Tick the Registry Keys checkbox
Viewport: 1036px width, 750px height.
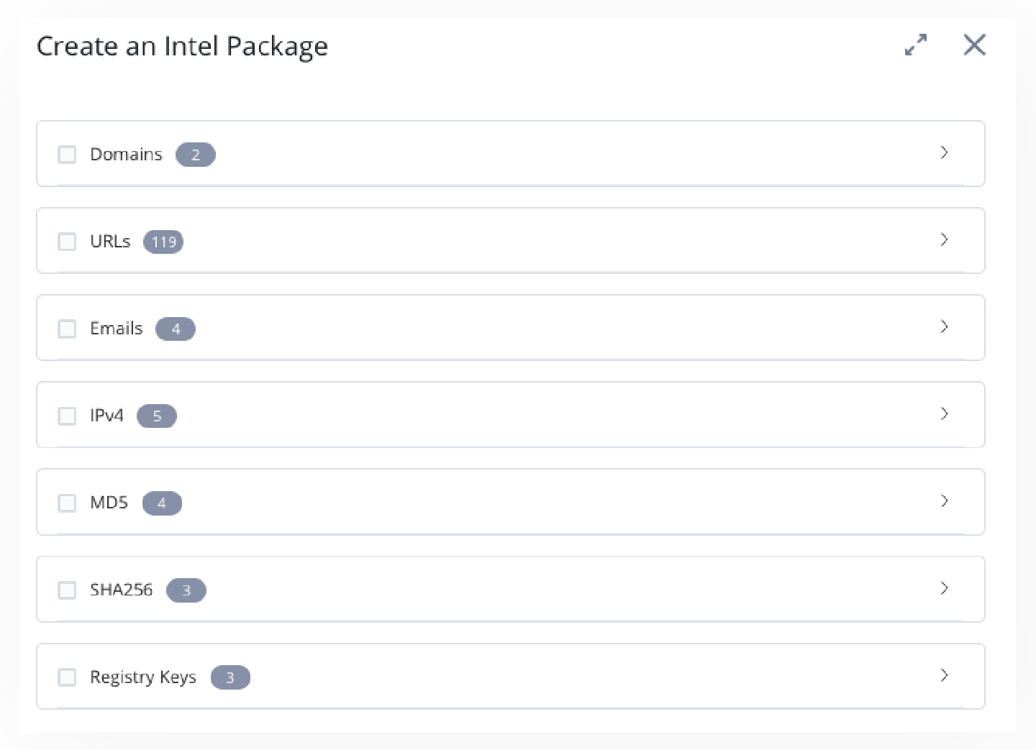pos(67,677)
